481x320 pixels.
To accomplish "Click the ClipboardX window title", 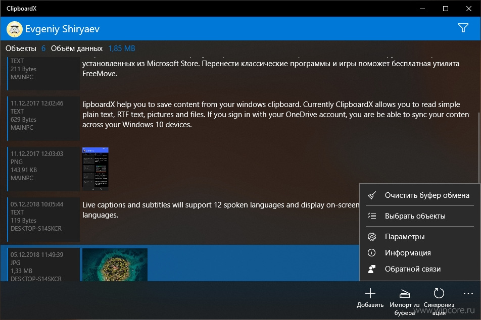I will 21,9.
